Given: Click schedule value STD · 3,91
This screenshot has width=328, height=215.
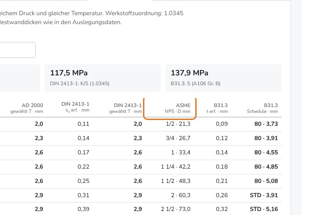Looking at the screenshot, I should pyautogui.click(x=264, y=195).
